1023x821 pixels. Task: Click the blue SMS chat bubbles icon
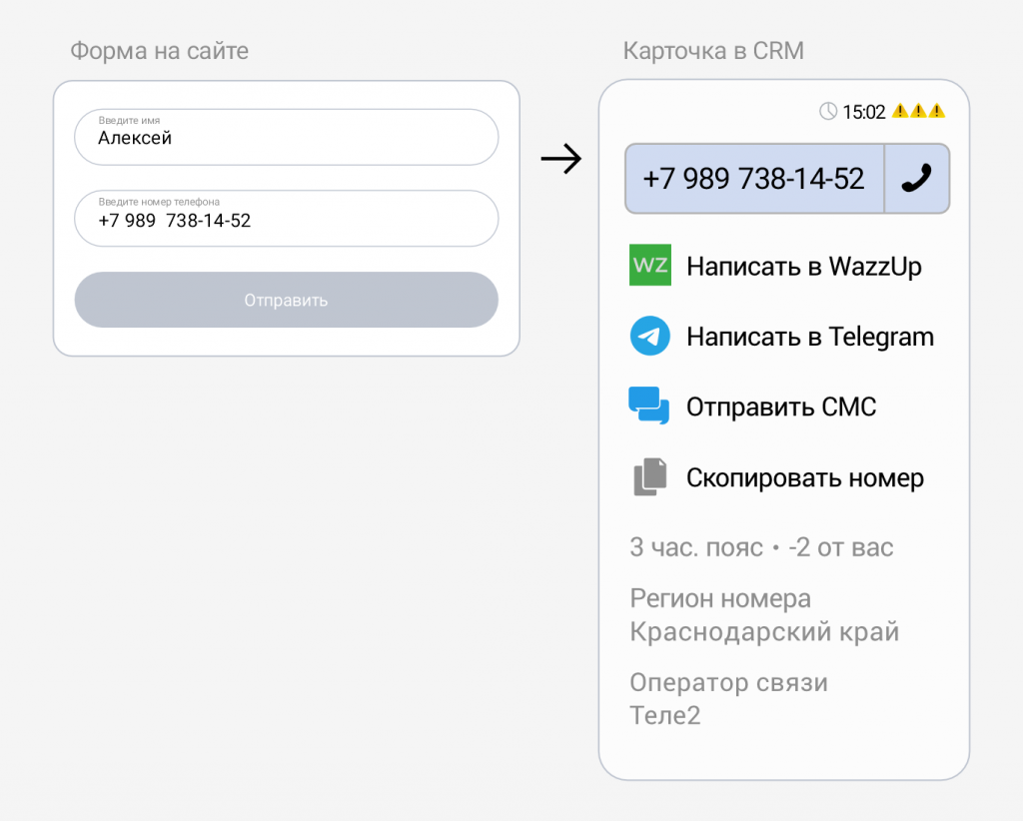(x=649, y=407)
